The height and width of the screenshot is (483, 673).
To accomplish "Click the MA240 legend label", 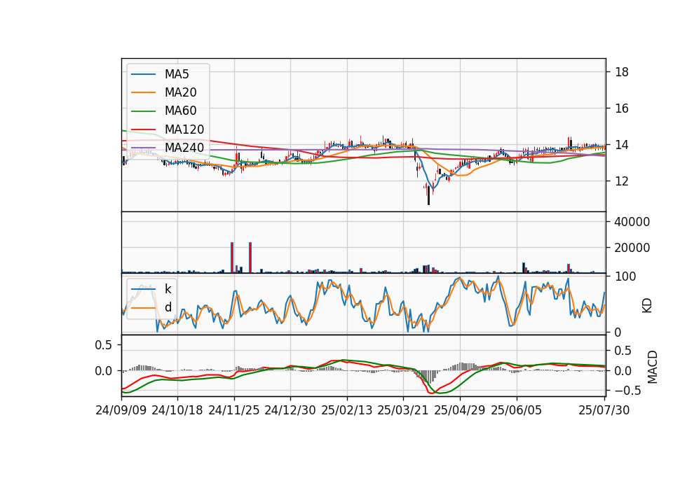I will click(x=184, y=148).
